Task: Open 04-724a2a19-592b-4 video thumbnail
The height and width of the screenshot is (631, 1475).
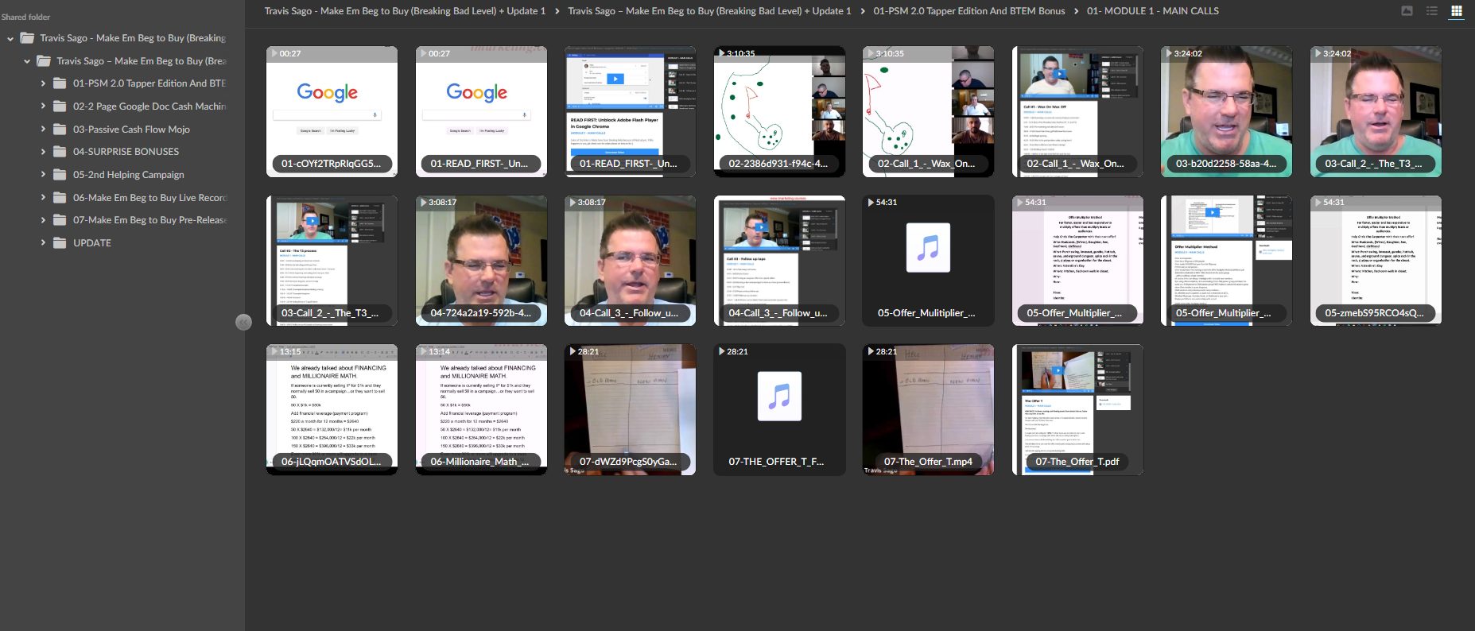Action: [481, 261]
